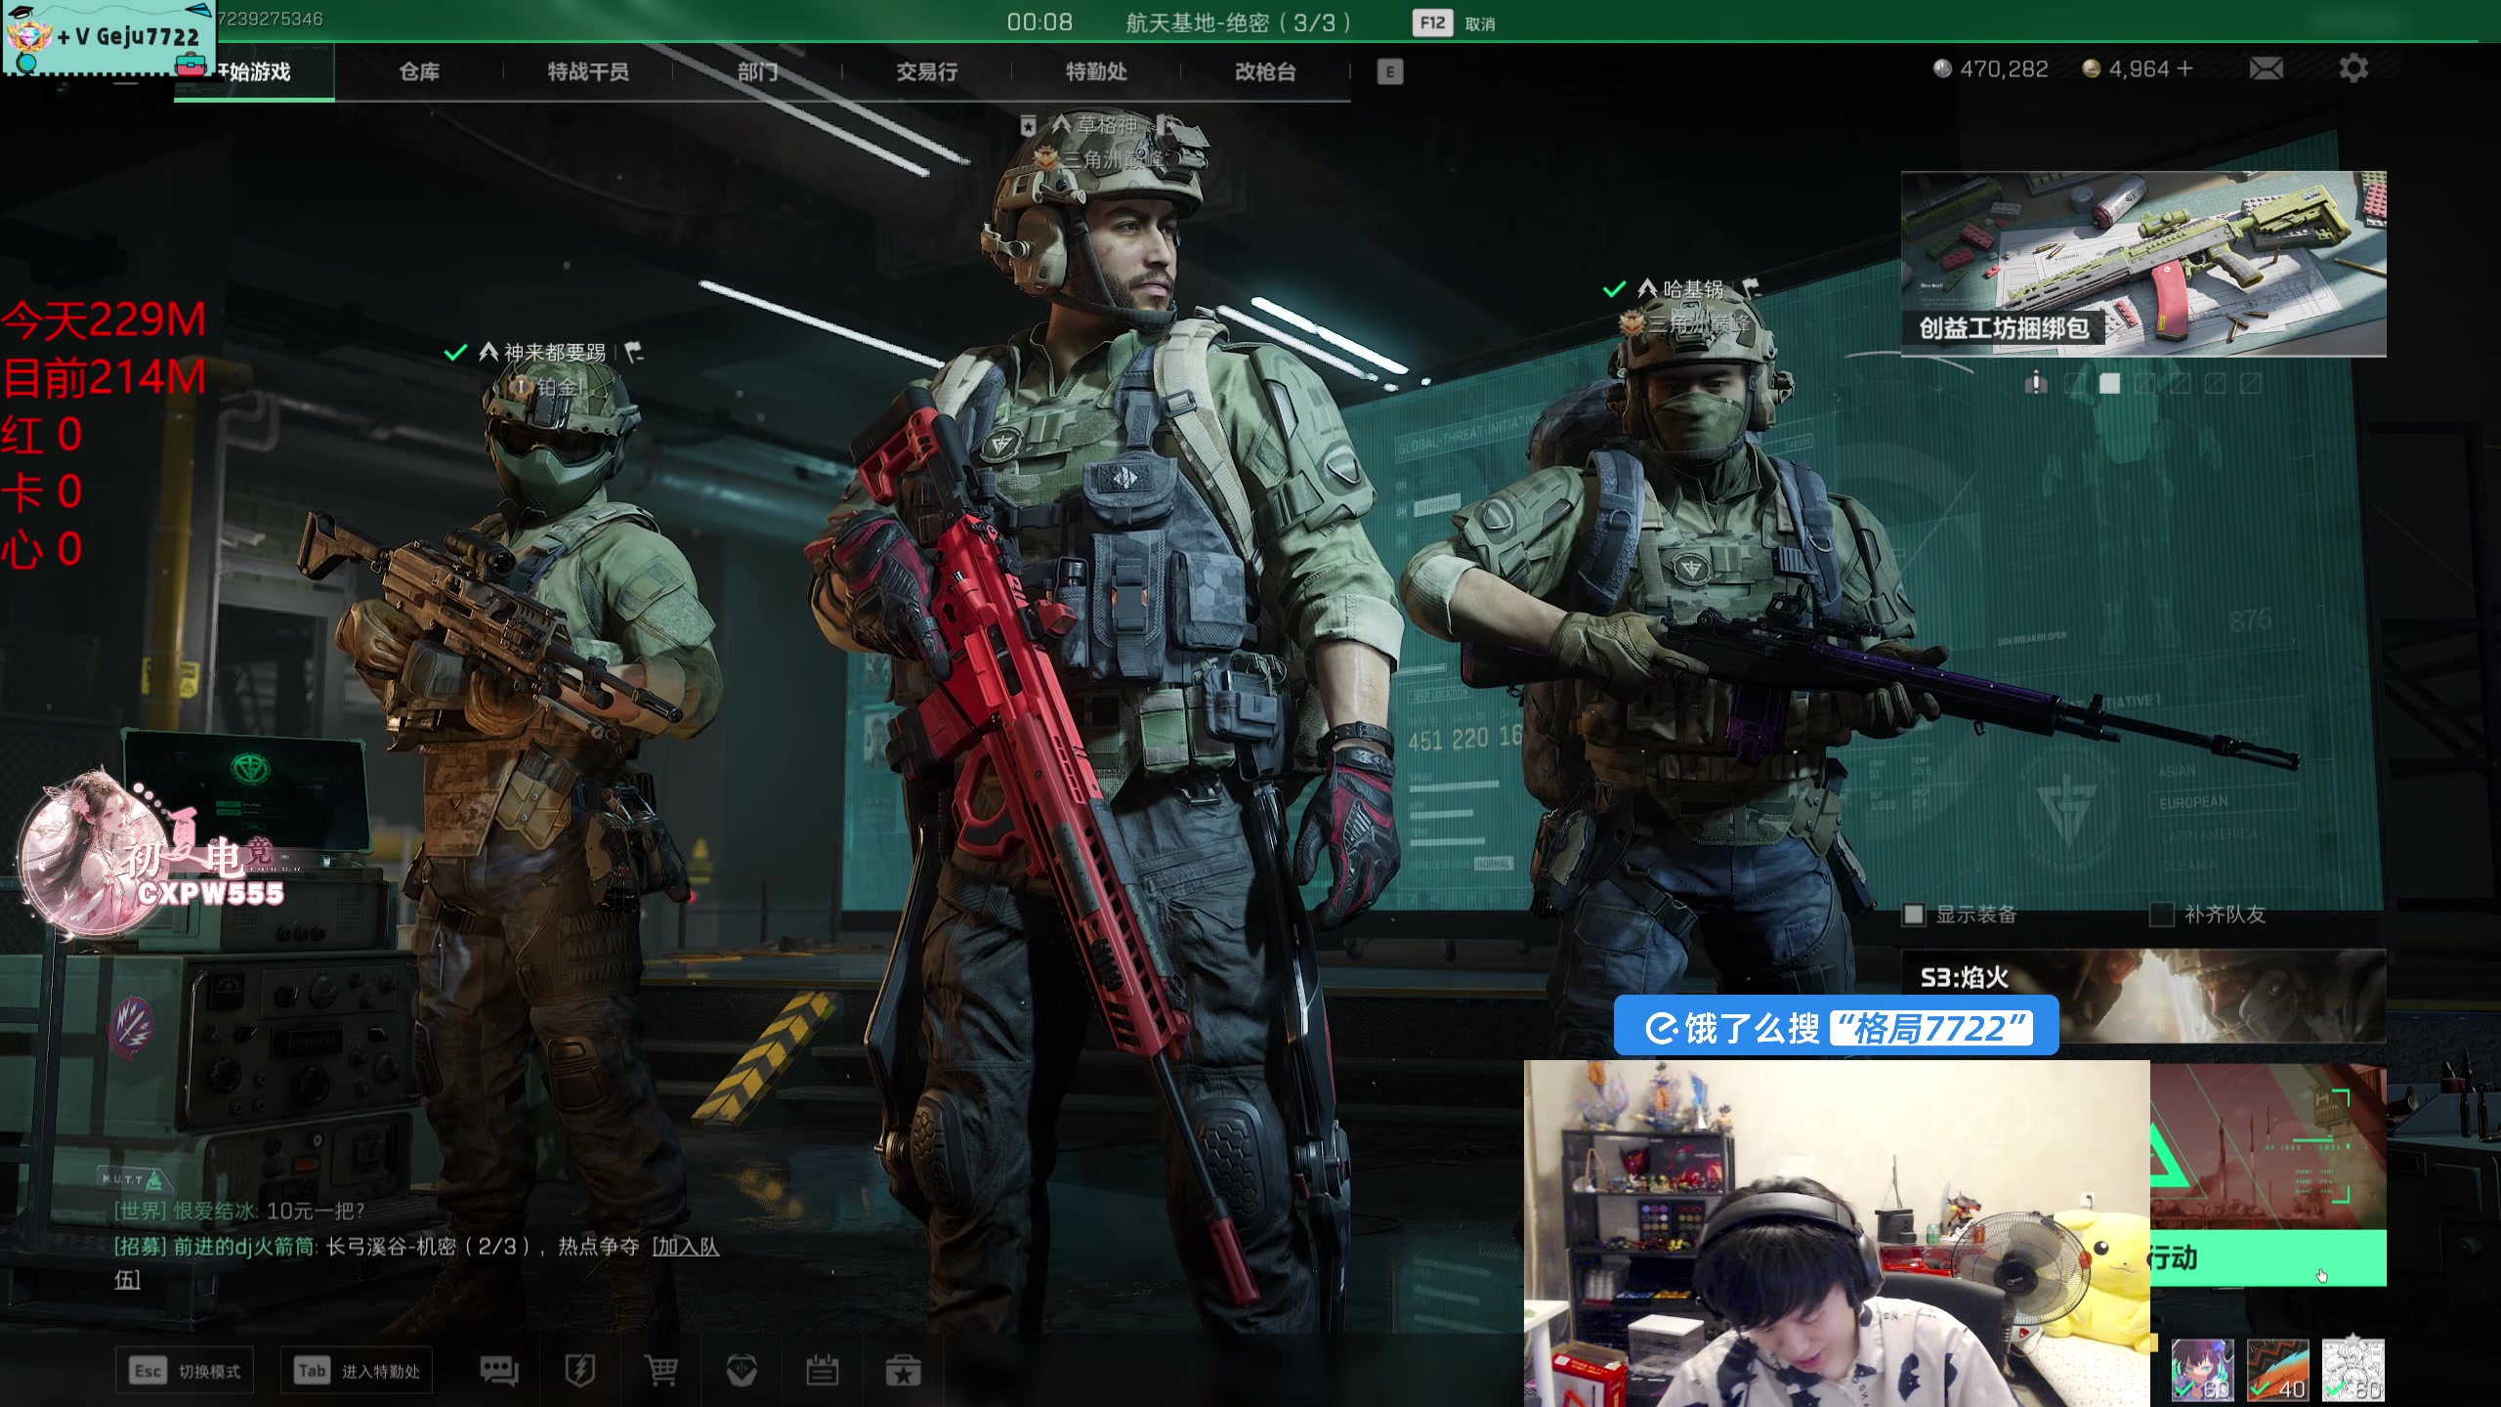Open the calendar events icon in bottom bar
Viewport: 2501px width, 1407px height.
[x=822, y=1371]
